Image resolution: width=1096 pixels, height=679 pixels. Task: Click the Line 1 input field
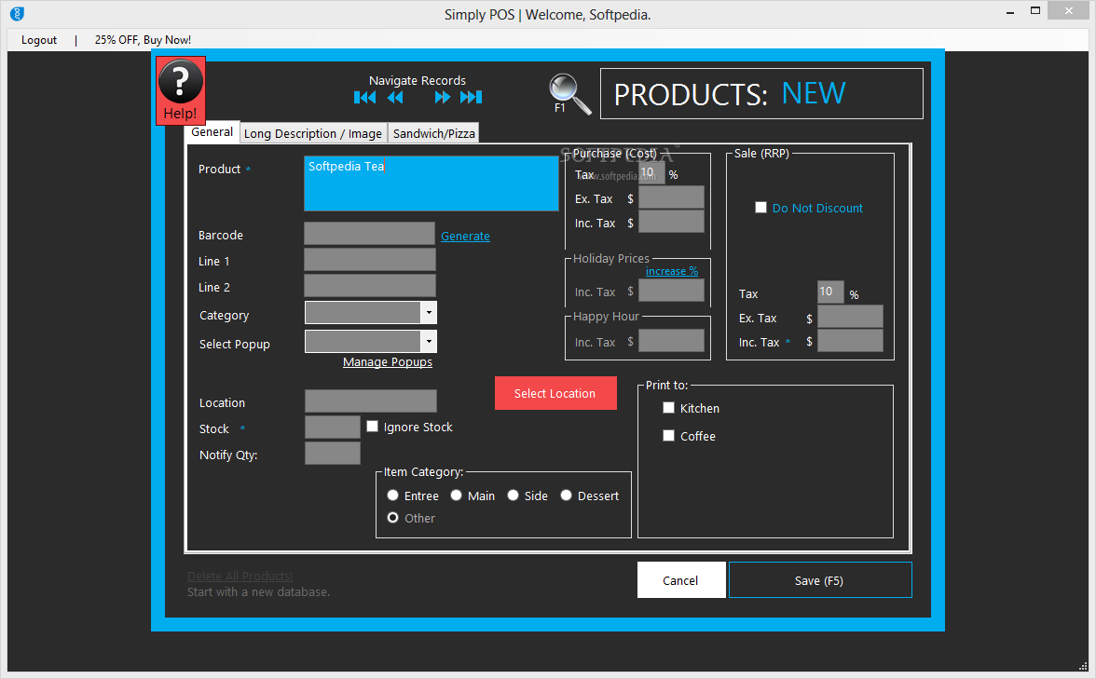click(370, 260)
